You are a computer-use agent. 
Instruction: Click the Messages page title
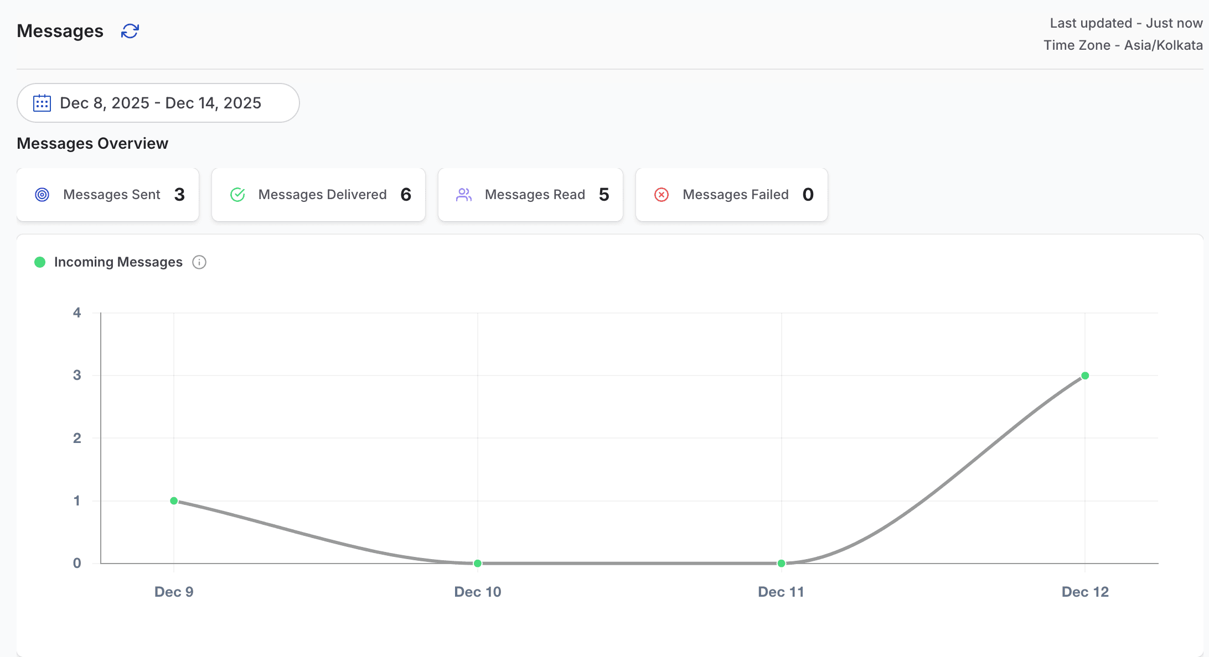(60, 31)
